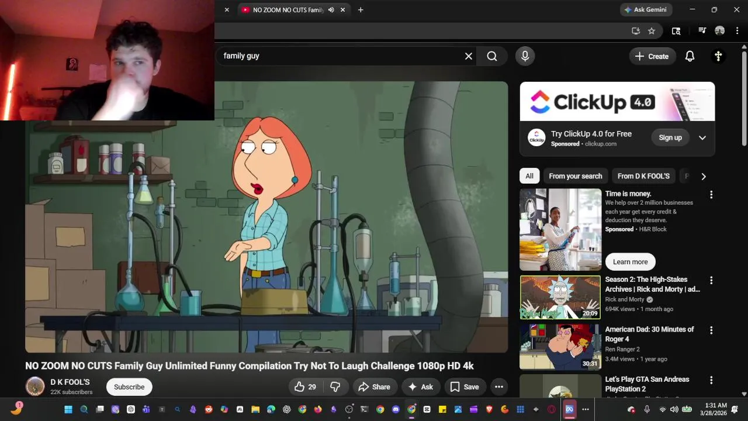748x421 pixels.
Task: Open options for Time is money ad
Action: 711,195
